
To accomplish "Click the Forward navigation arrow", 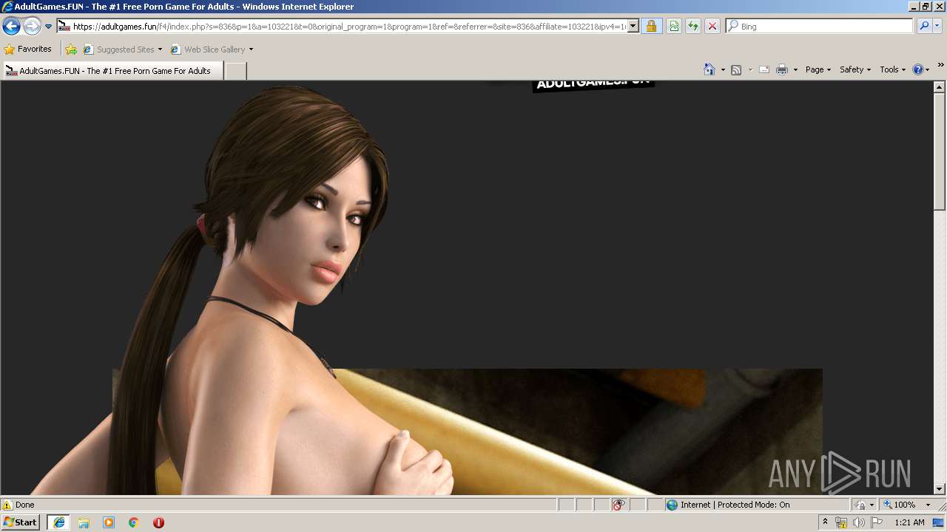I will [x=32, y=27].
